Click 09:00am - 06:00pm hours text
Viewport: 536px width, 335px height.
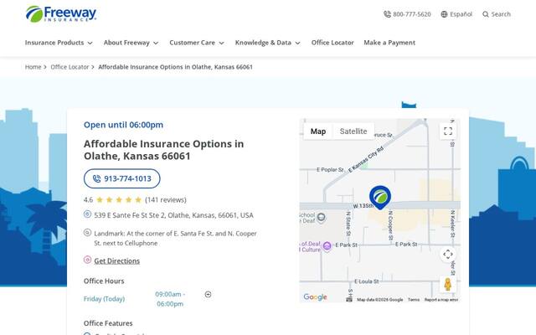[x=170, y=299]
